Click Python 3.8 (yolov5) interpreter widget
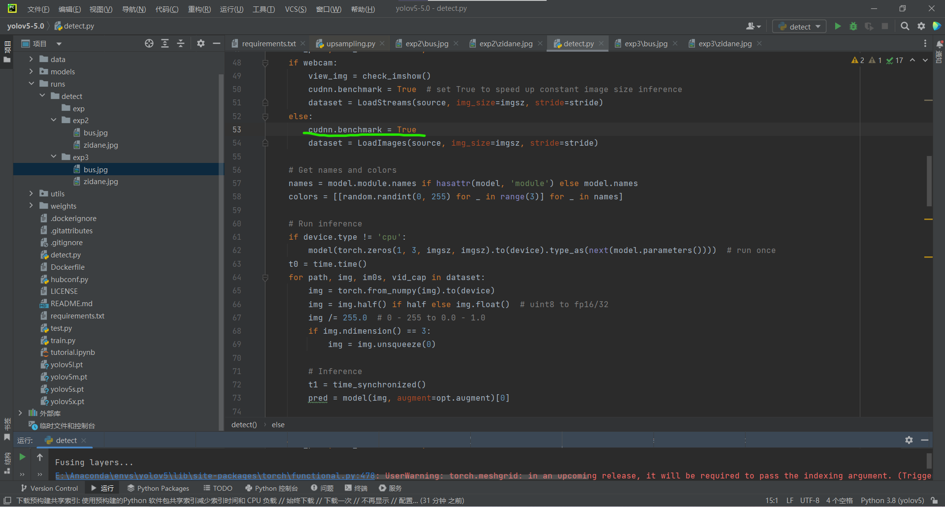The height and width of the screenshot is (507, 945). tap(892, 501)
